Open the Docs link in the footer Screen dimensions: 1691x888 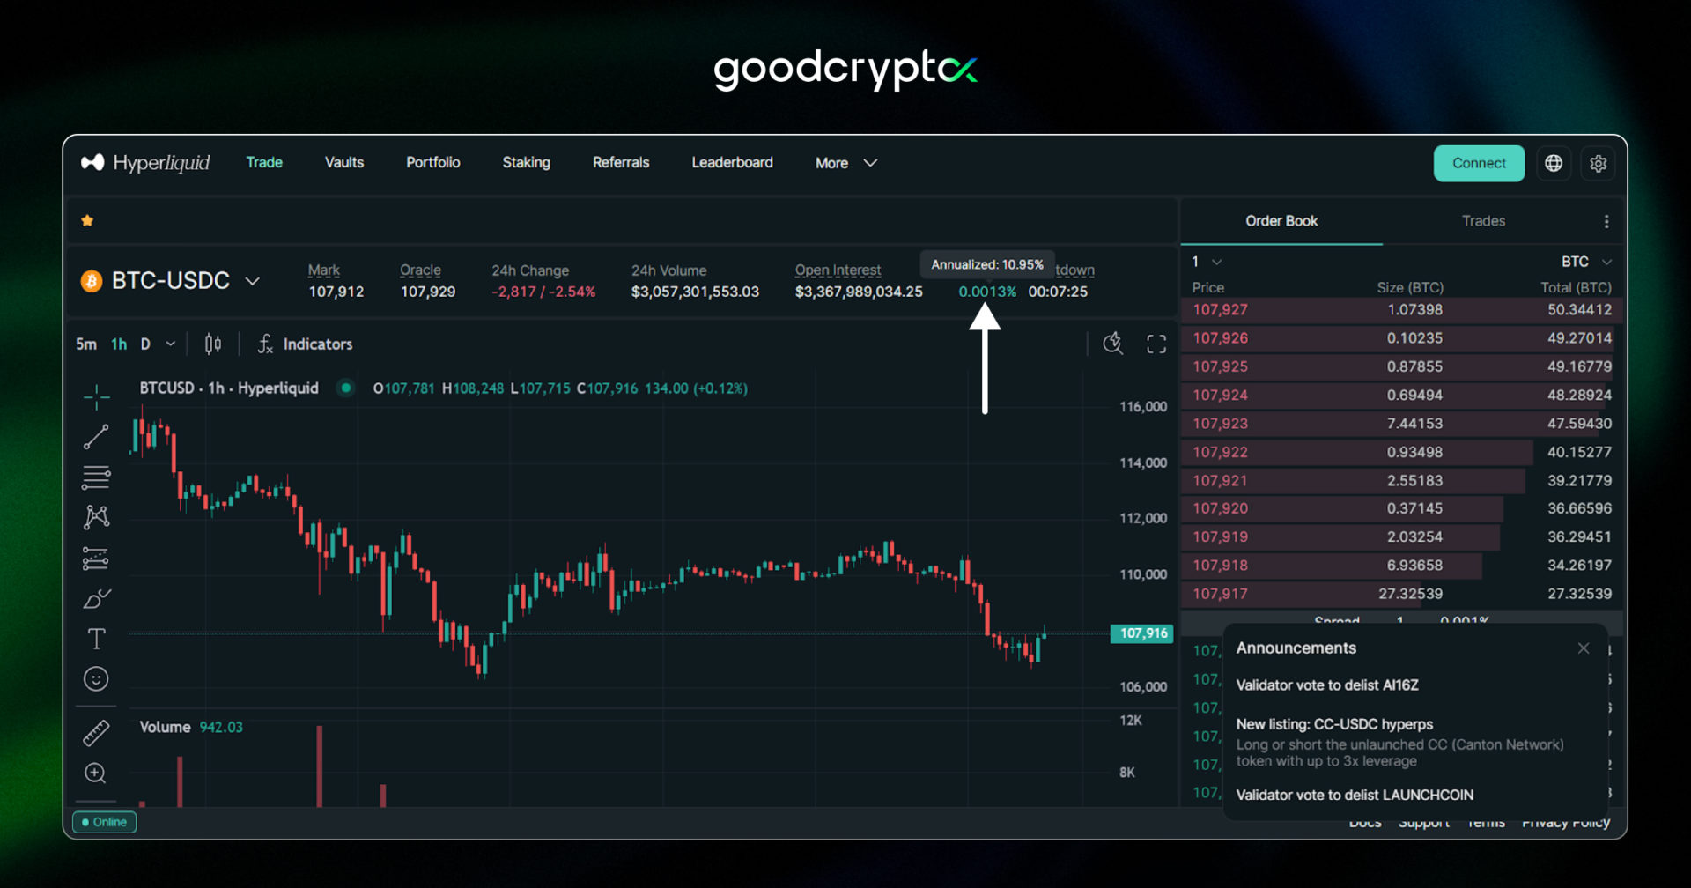pos(1364,822)
